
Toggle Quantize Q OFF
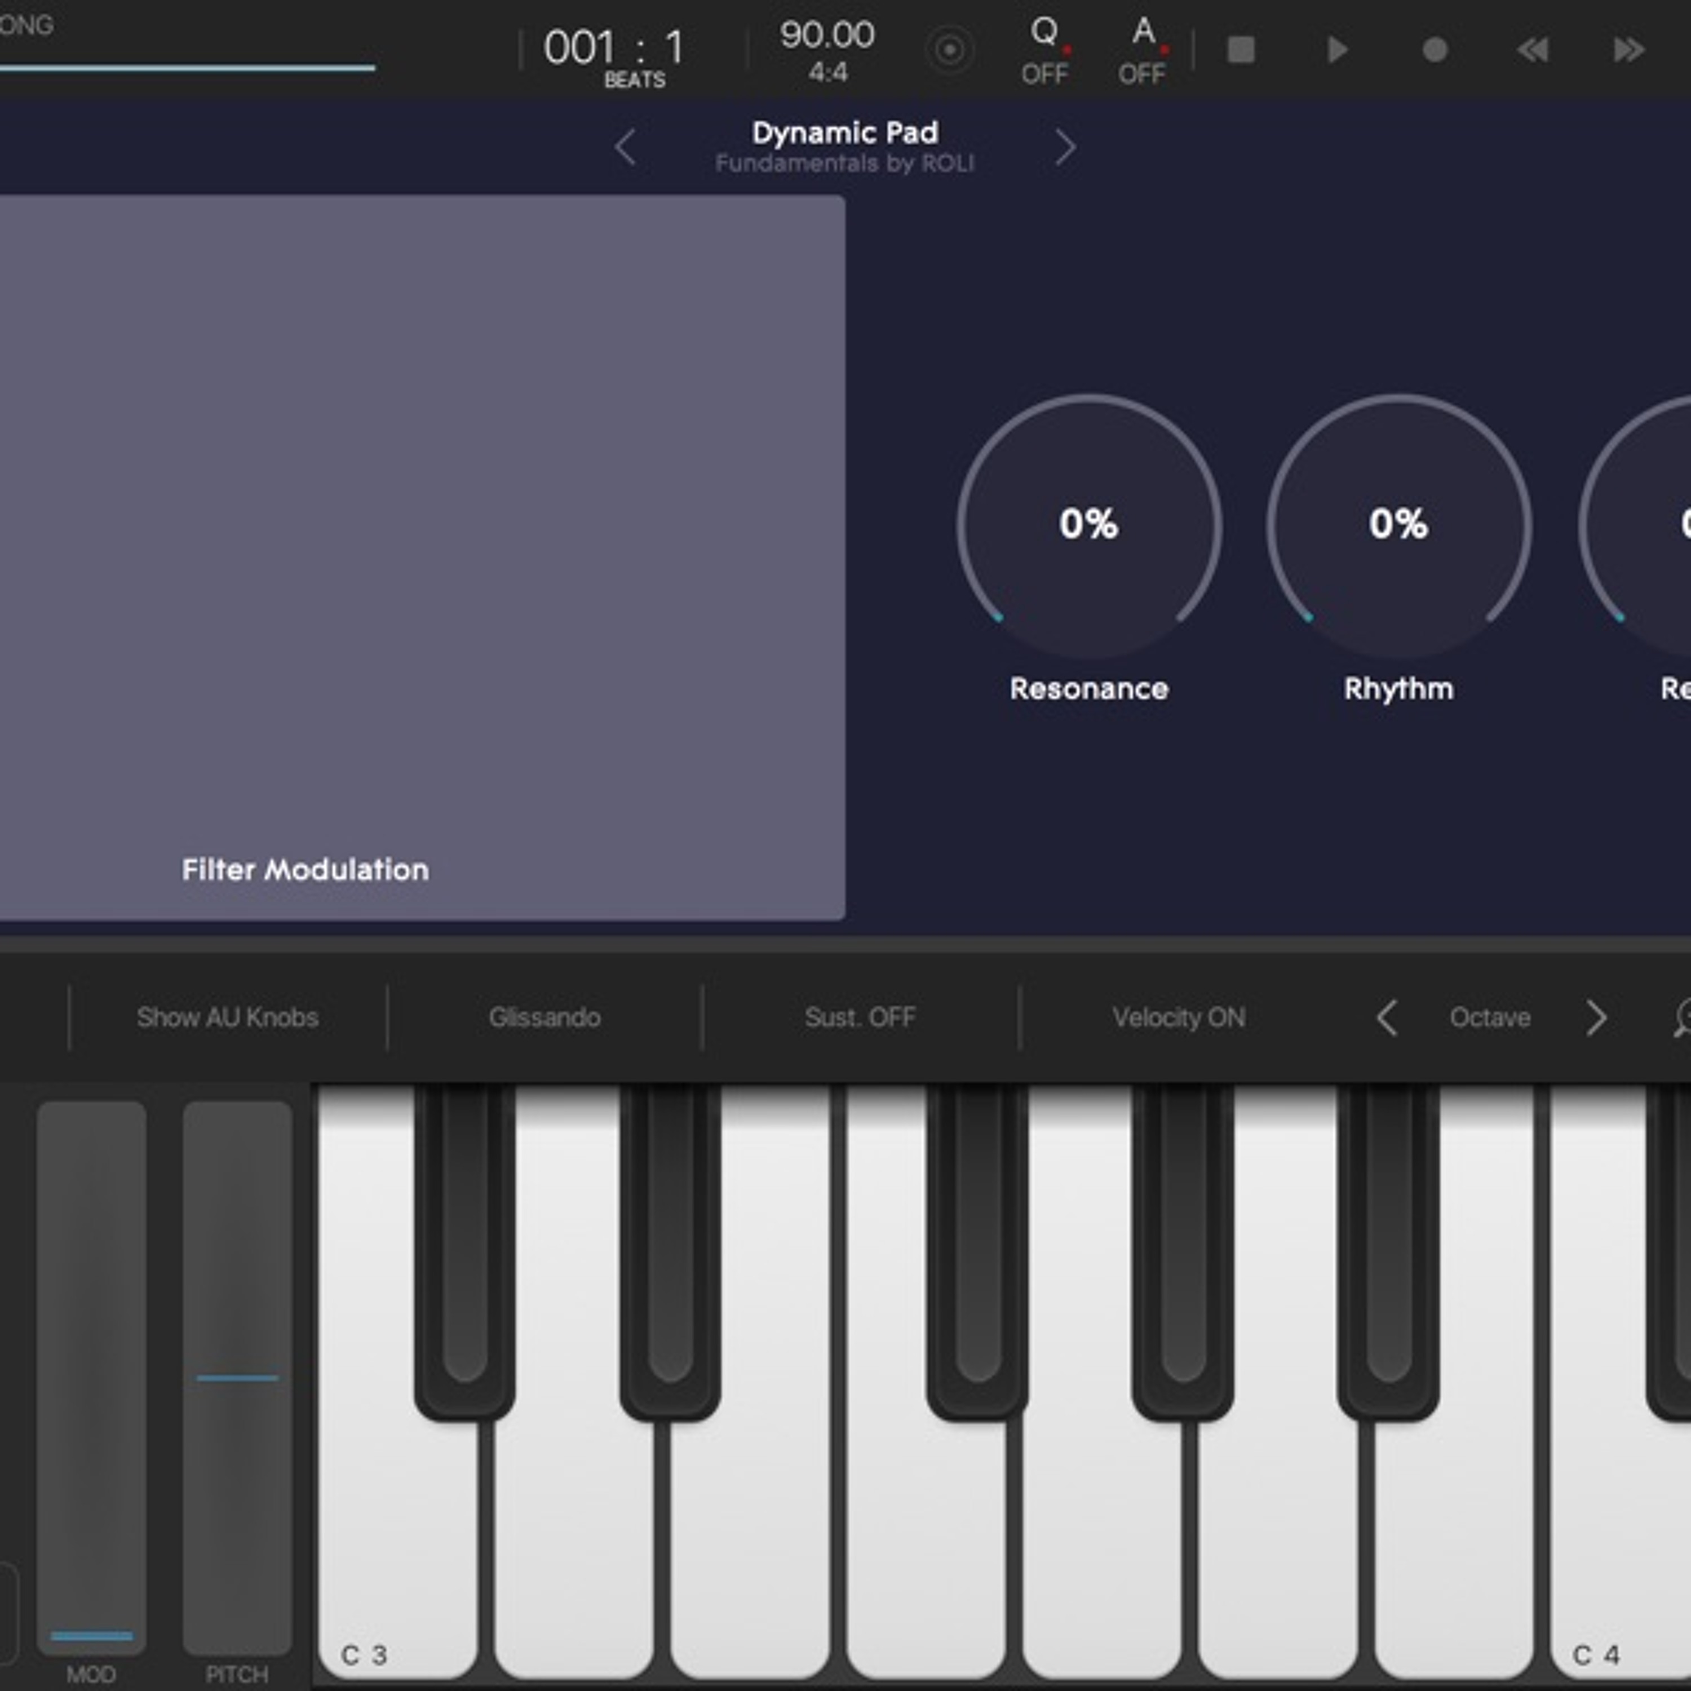(x=1045, y=50)
